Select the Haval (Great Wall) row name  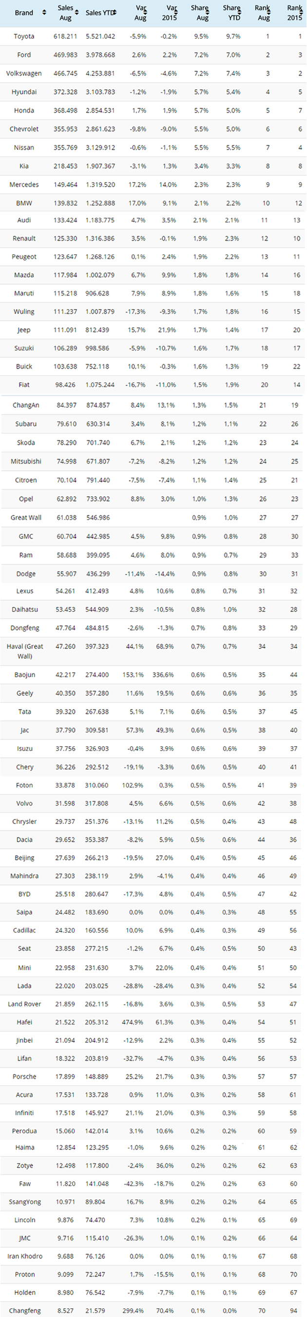[x=24, y=651]
